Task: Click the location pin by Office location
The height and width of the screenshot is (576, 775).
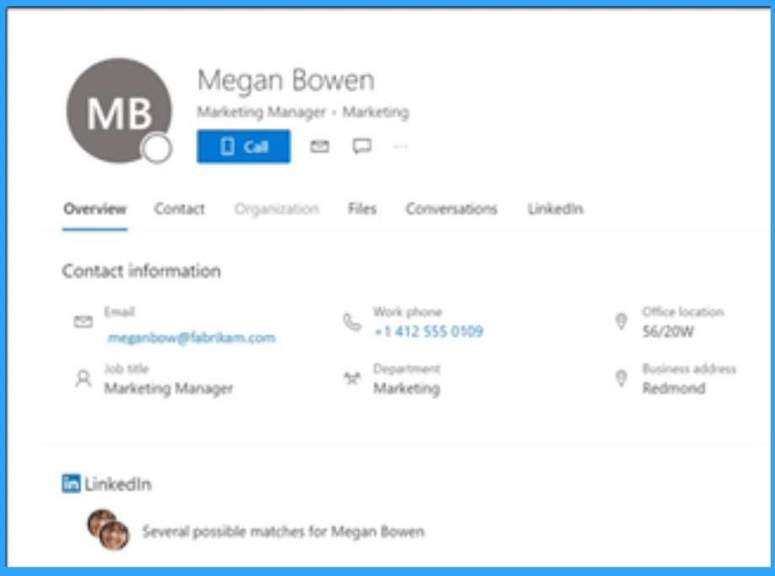Action: coord(621,322)
